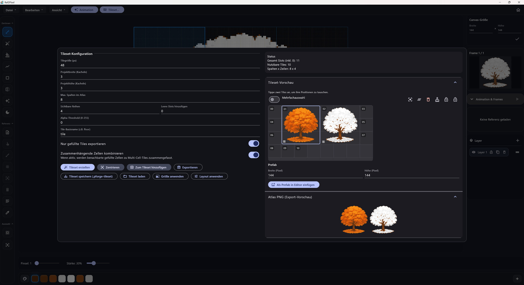Click the 'Als Prefab in Editor einfügen' button

pos(293,185)
